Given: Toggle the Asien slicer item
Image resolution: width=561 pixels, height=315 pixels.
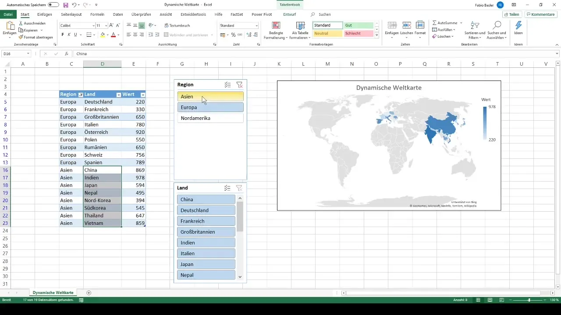Looking at the screenshot, I should pyautogui.click(x=210, y=97).
